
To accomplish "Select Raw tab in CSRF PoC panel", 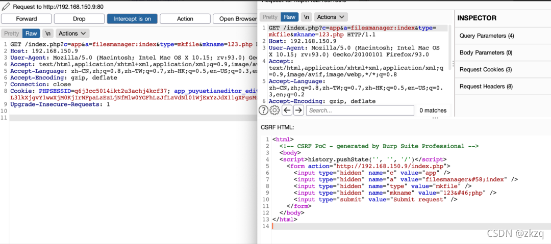I will pyautogui.click(x=290, y=17).
